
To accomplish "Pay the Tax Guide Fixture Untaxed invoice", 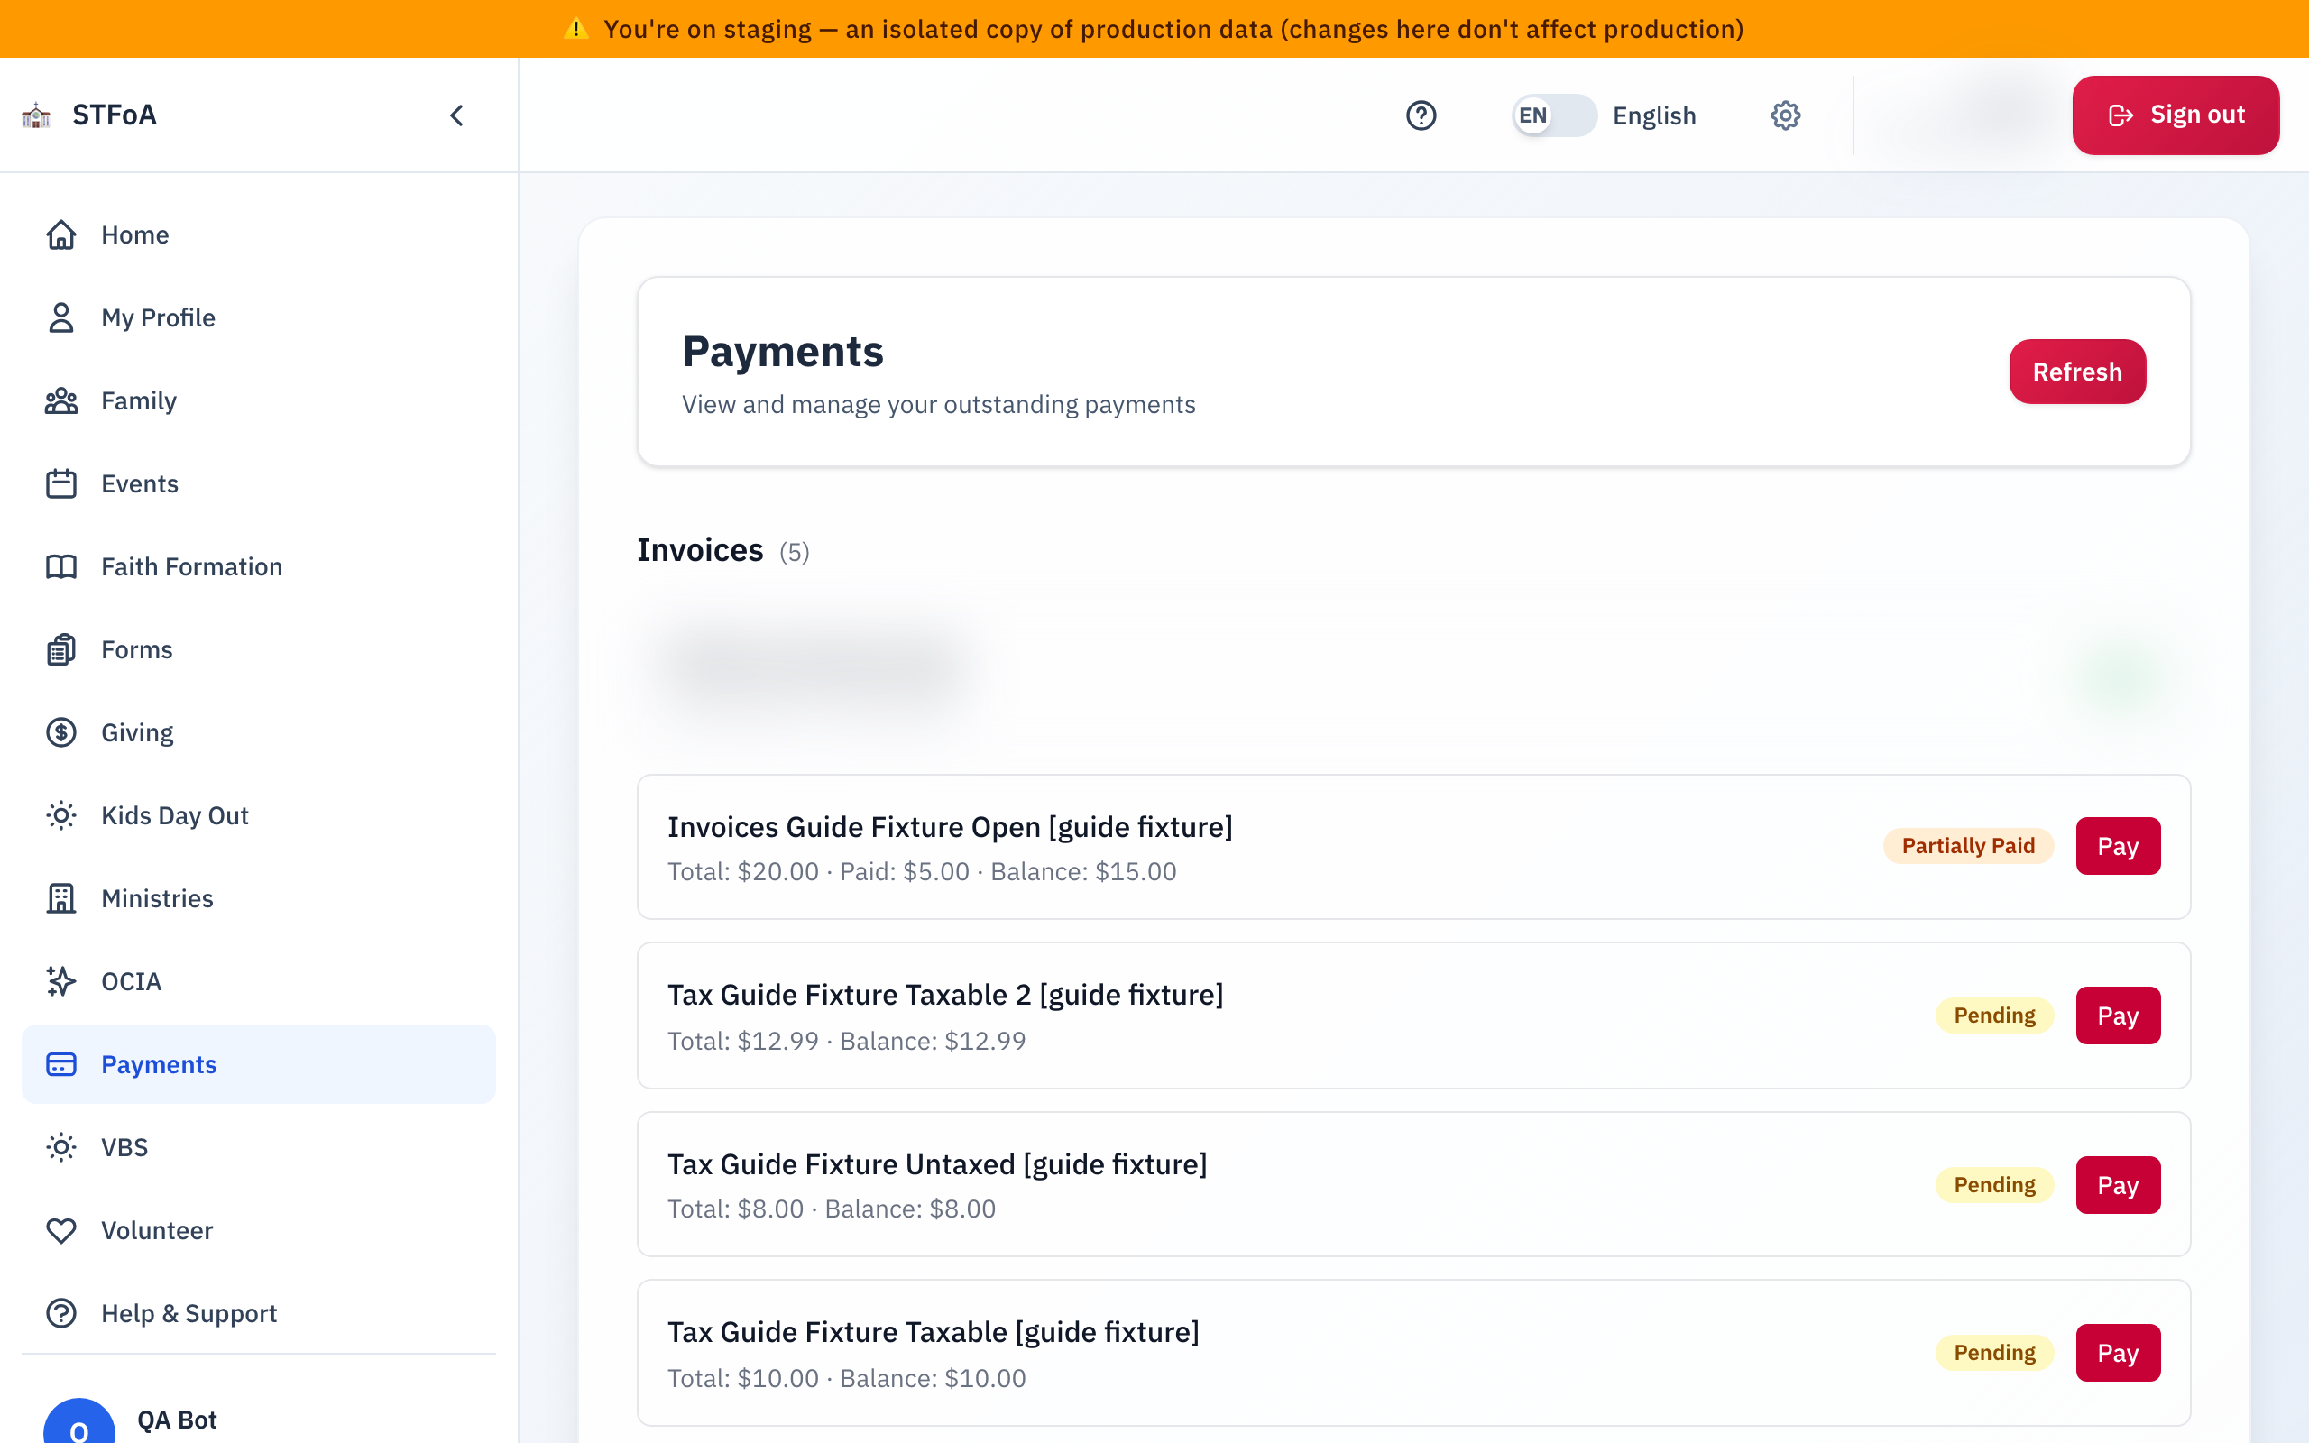I will coord(2117,1185).
